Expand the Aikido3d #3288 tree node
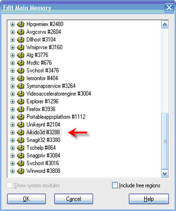 12,132
